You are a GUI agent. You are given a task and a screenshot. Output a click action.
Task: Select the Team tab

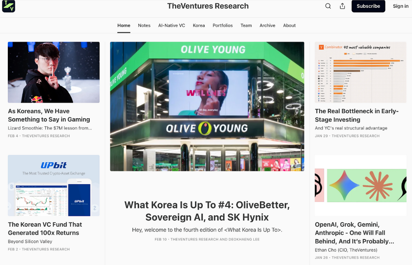(x=246, y=26)
